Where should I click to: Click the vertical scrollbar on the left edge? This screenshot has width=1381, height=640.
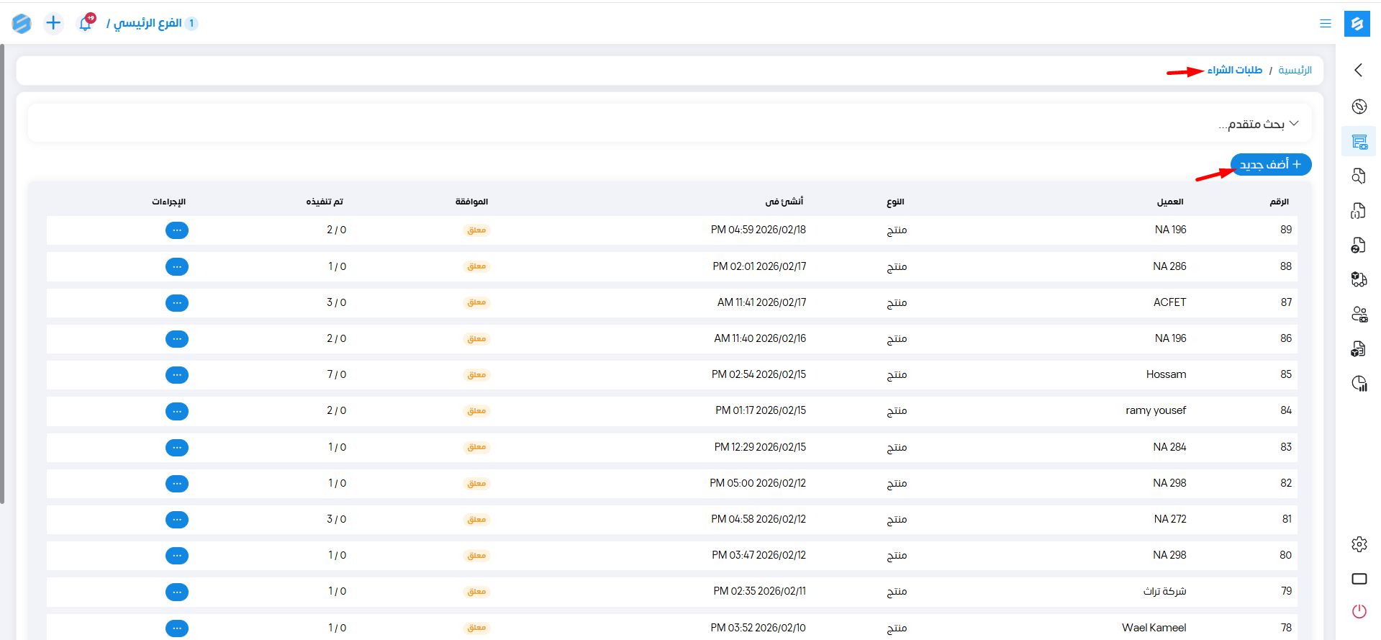(x=2, y=274)
